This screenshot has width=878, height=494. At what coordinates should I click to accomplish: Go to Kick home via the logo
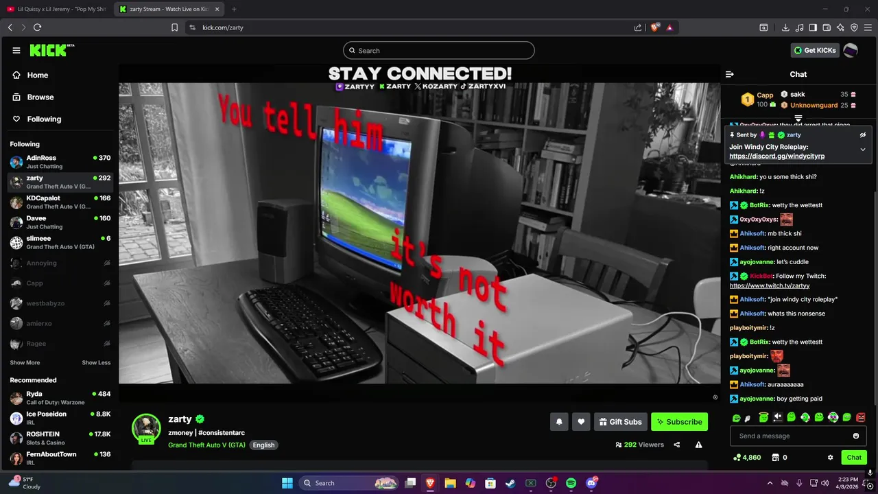[x=51, y=50]
